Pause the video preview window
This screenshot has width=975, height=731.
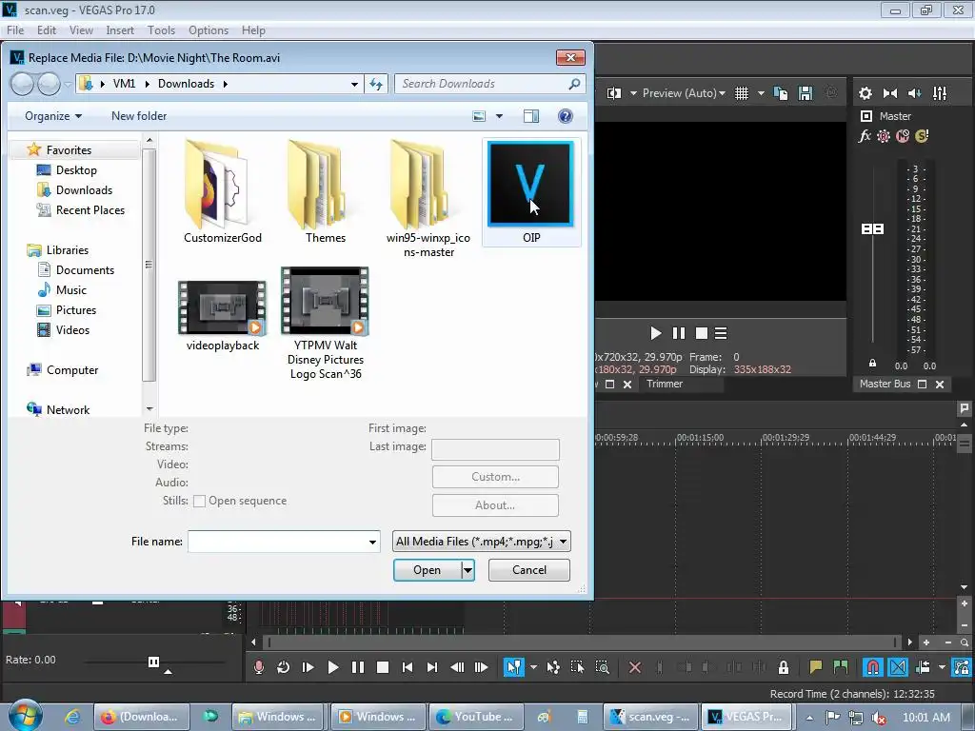pyautogui.click(x=678, y=333)
